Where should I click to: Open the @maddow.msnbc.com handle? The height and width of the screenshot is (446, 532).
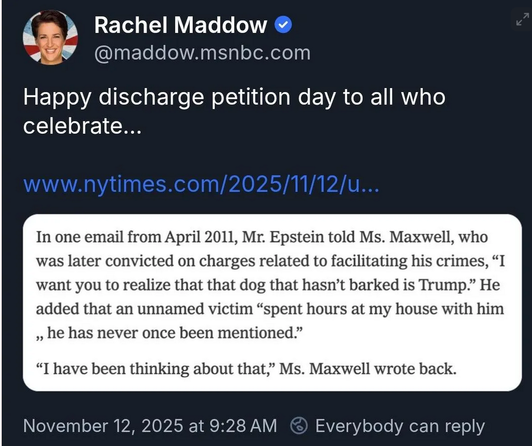click(x=202, y=53)
